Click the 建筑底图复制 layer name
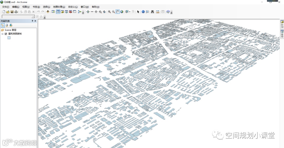284x148 pixels. 15,34
